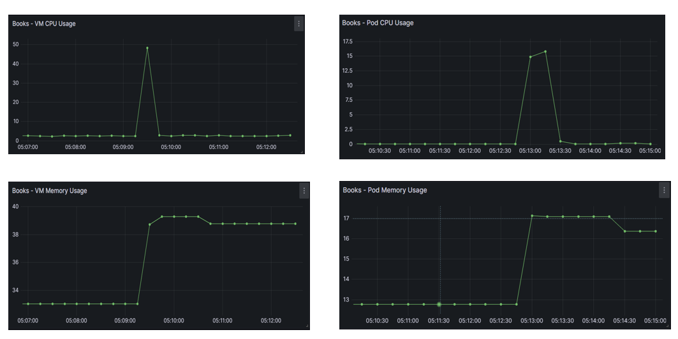Open the Pod Memory Usage panel menu
The height and width of the screenshot is (339, 678).
pos(664,190)
